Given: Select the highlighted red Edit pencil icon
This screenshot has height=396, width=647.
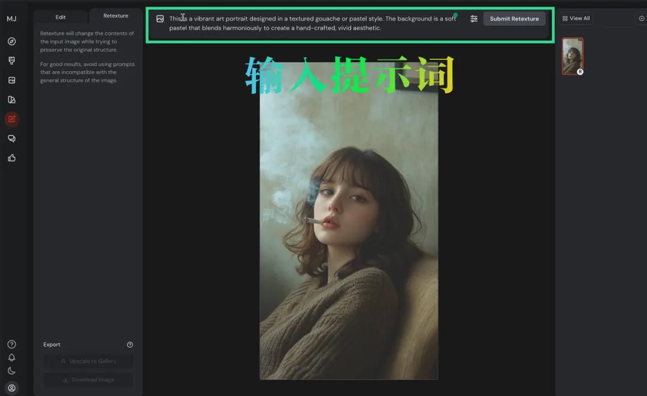Looking at the screenshot, I should click(11, 119).
